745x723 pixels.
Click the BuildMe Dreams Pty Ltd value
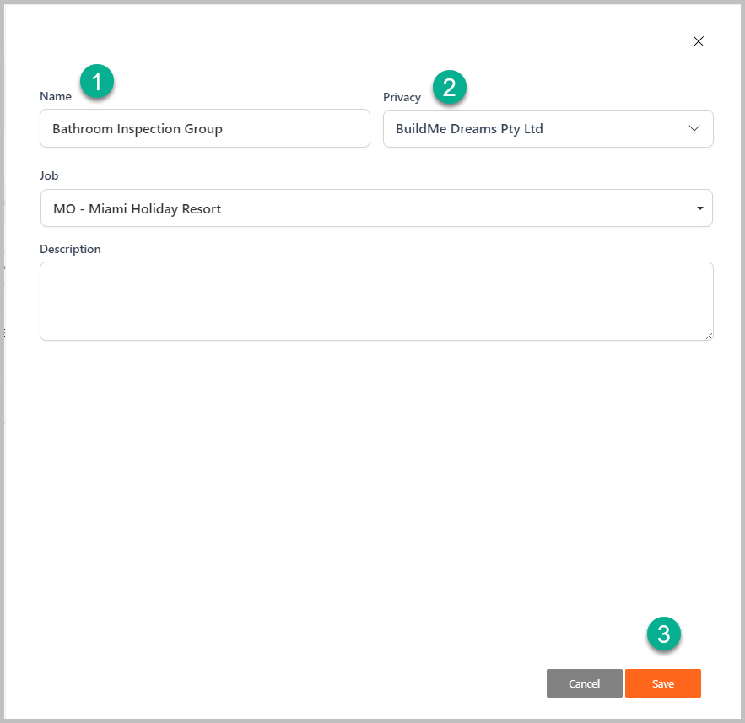point(469,129)
